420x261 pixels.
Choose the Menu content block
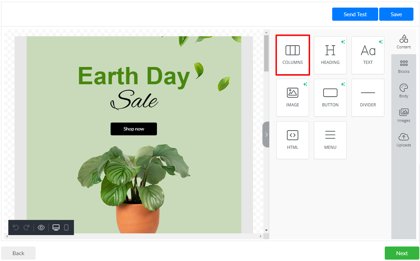point(330,140)
